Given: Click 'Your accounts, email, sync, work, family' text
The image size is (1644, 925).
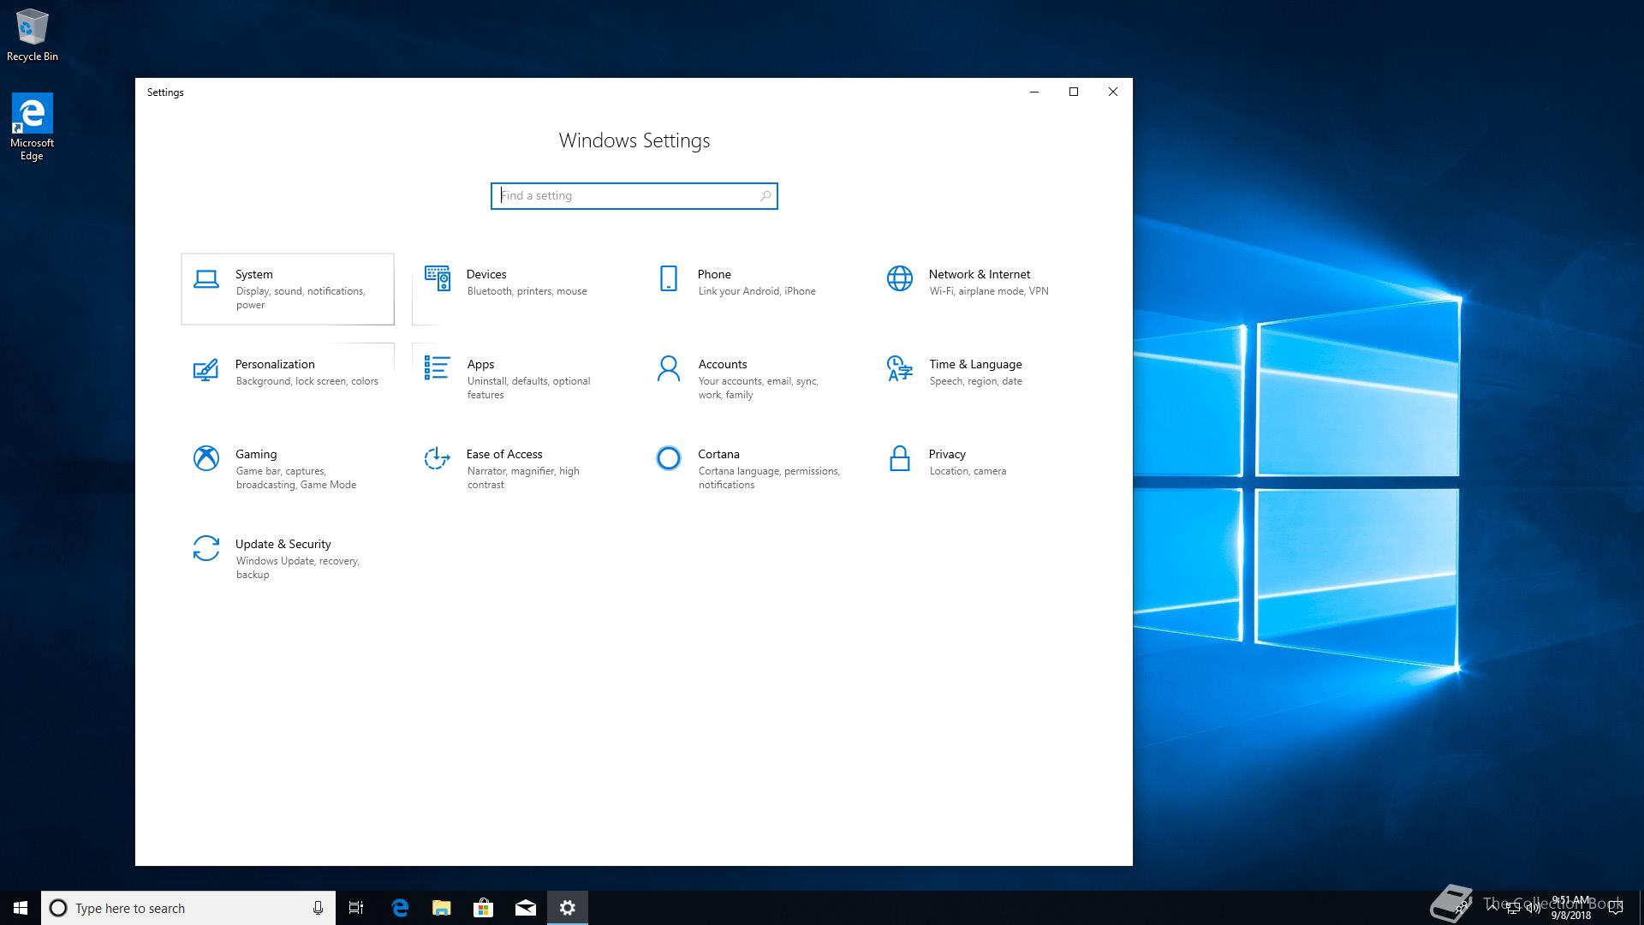Looking at the screenshot, I should click(x=758, y=388).
